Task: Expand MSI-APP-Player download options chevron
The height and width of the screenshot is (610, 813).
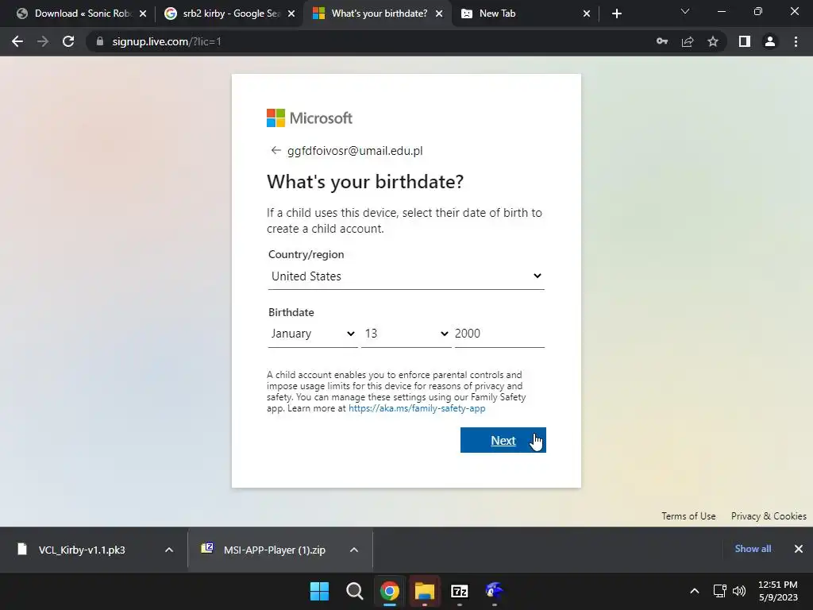Action: click(x=354, y=550)
